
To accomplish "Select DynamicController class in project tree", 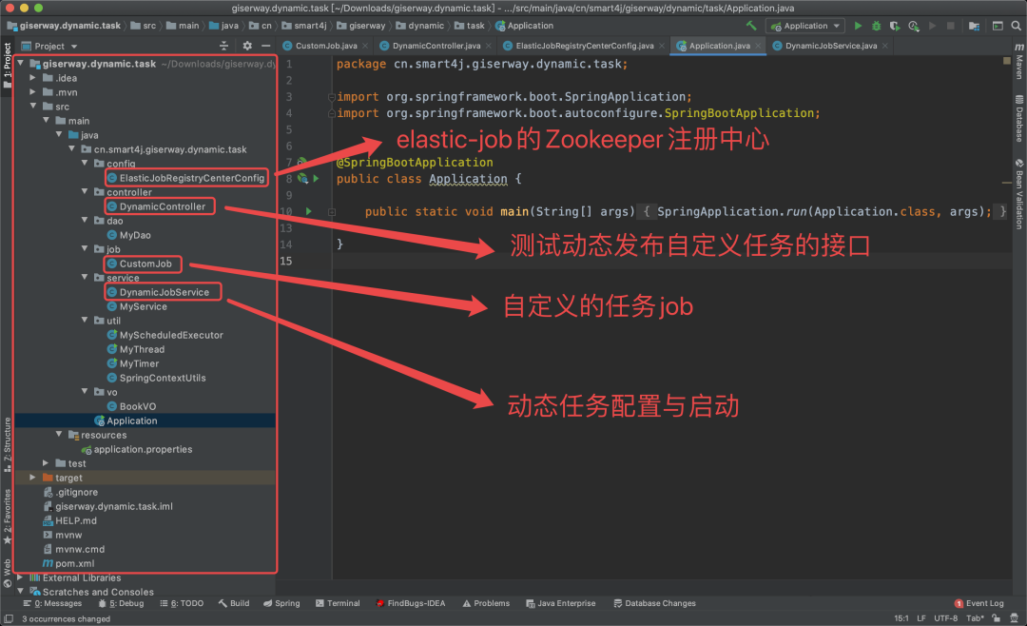I will (157, 206).
